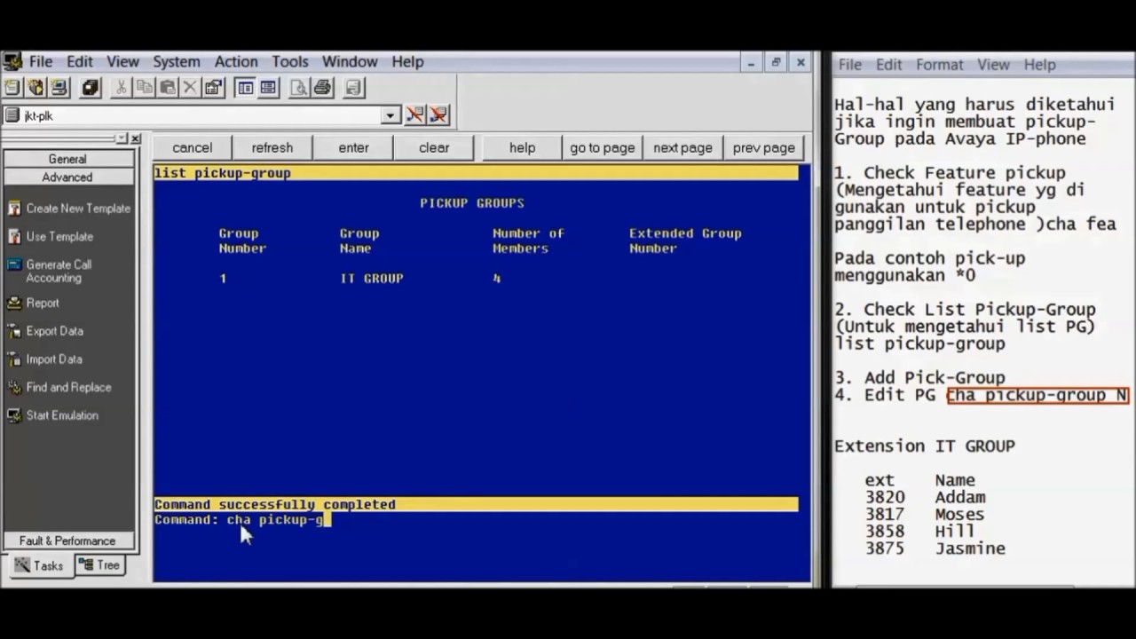The width and height of the screenshot is (1136, 639).
Task: Click the Import Data icon
Action: coord(14,359)
